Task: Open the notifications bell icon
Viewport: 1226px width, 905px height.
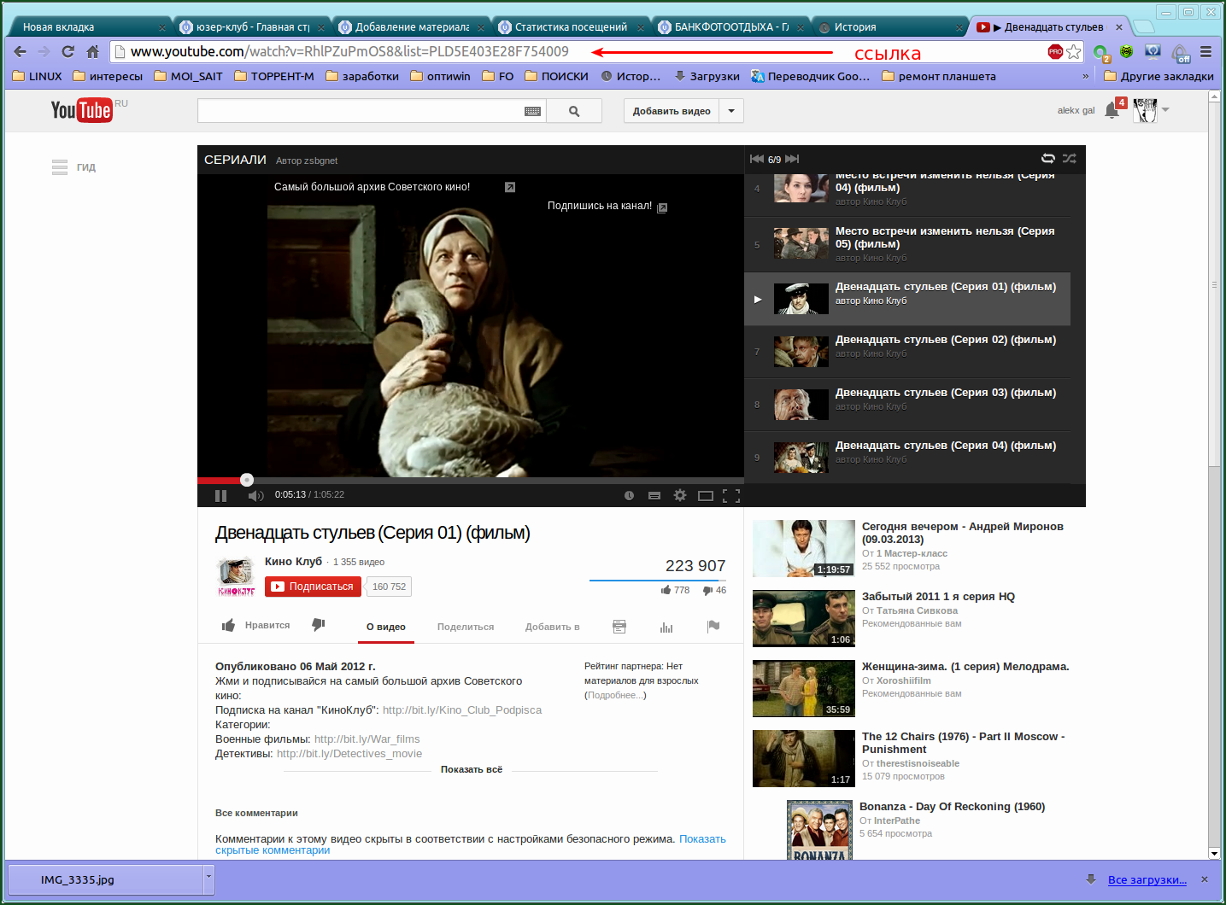Action: pyautogui.click(x=1112, y=110)
